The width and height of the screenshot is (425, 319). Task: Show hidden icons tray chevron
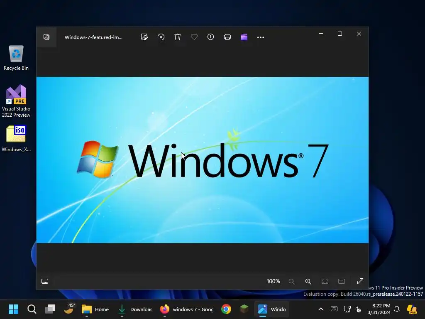click(x=321, y=309)
